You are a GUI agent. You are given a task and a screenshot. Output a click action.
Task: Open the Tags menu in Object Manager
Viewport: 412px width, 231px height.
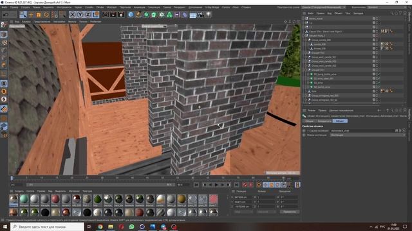pyautogui.click(x=348, y=13)
